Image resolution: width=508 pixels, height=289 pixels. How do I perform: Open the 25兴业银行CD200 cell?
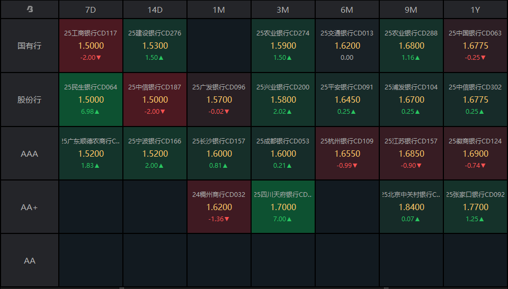tap(283, 100)
